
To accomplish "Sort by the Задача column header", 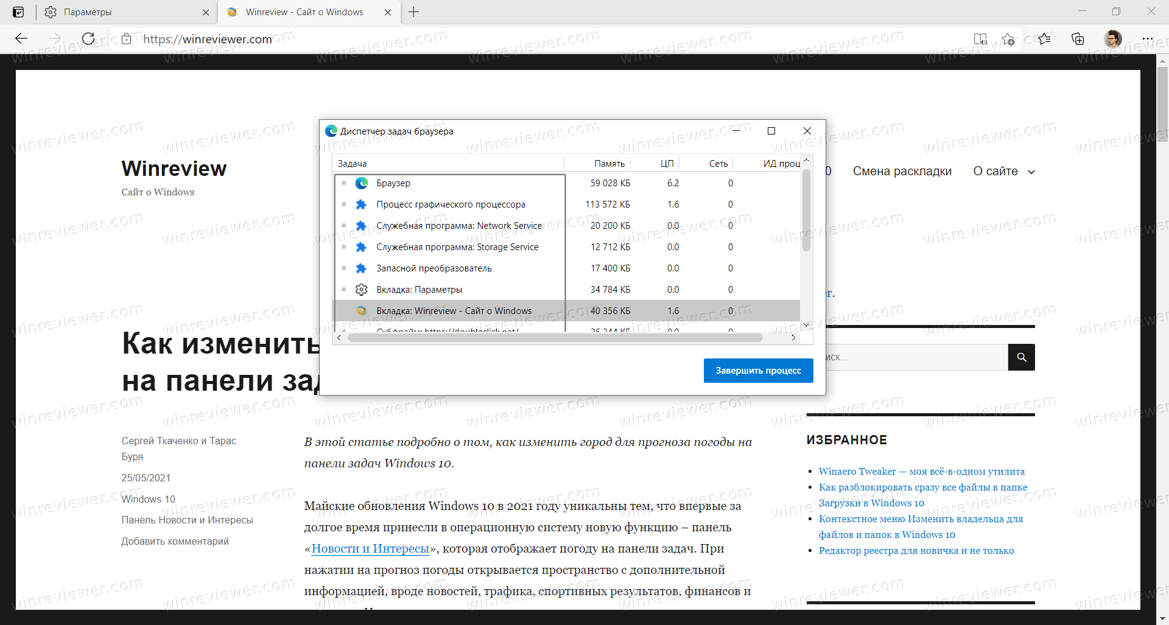I will 448,163.
